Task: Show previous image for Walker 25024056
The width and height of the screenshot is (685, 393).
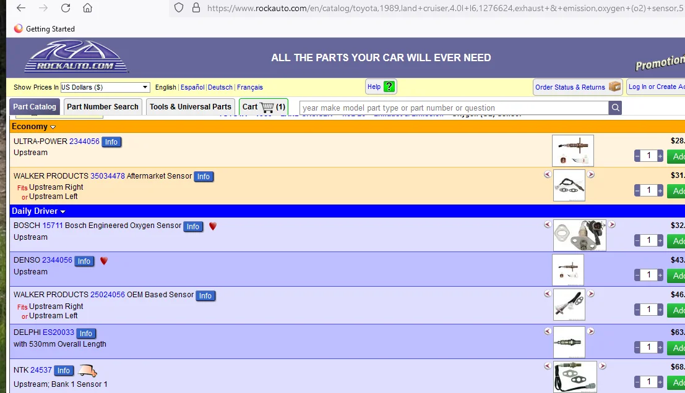Action: click(x=548, y=294)
